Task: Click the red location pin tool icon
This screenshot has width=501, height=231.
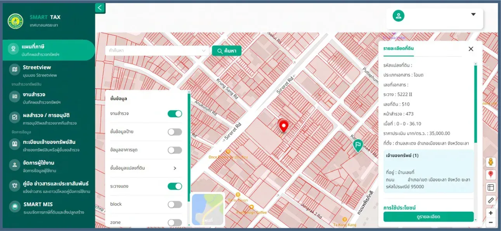Action: click(x=491, y=175)
